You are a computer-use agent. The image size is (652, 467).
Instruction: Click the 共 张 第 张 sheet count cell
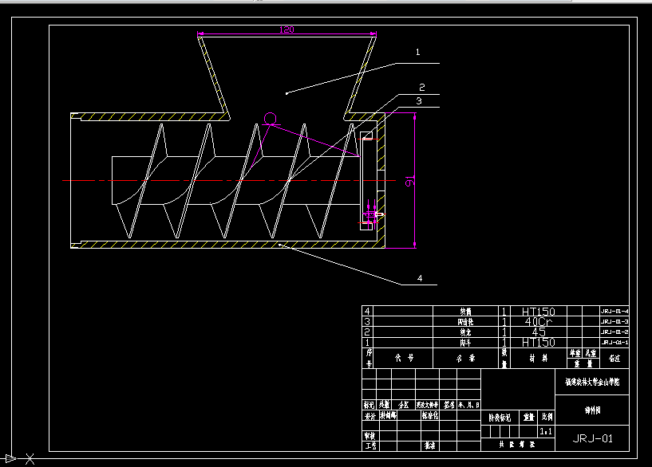[517, 445]
